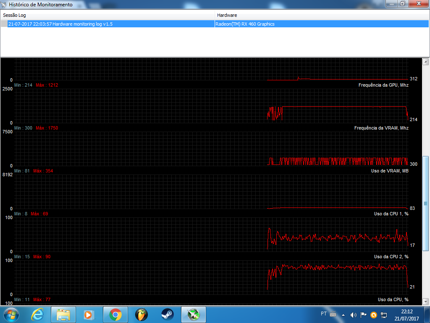This screenshot has width=430, height=323.
Task: Open Steam from taskbar
Action: [x=167, y=315]
